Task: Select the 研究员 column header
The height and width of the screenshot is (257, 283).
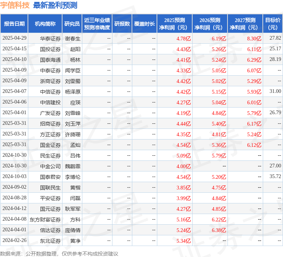Action: pos(72,24)
